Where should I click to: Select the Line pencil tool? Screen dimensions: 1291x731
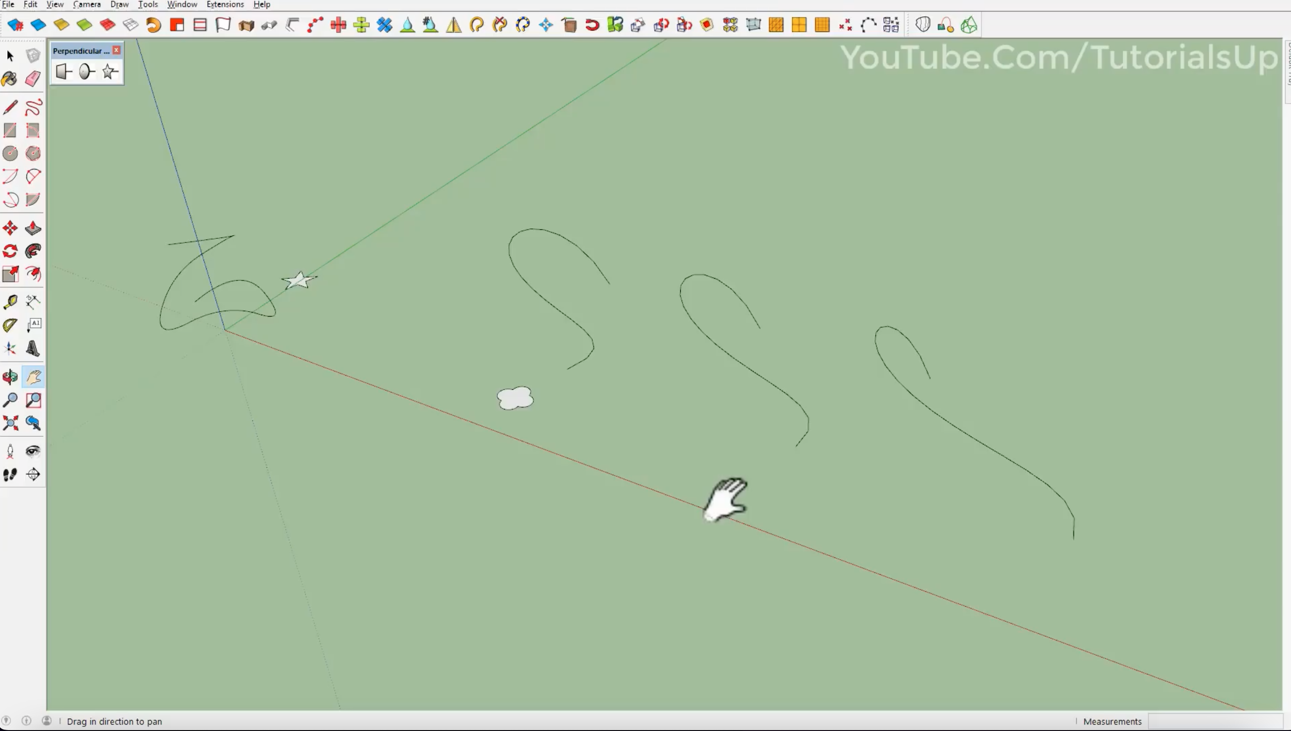pos(10,107)
